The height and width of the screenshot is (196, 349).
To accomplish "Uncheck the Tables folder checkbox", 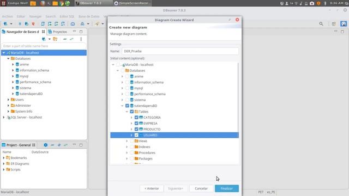I will (132, 112).
